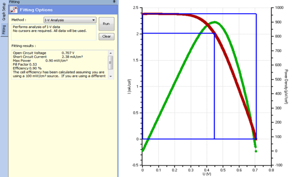This screenshot has height=177, width=292.
Task: Click the Open Circuit Voltage result line
Action: click(x=42, y=53)
